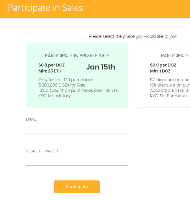Screen dimensions: 190x201
Task: Click the ETH wallet input field
Action: [77, 161]
